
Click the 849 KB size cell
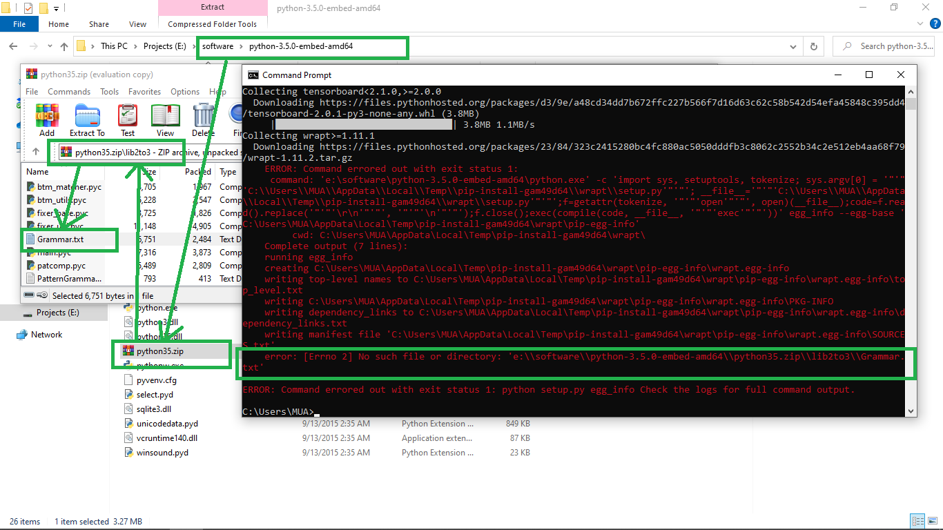coord(518,423)
